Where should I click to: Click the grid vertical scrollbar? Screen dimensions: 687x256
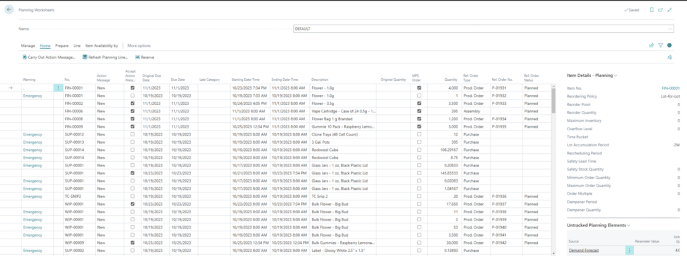tap(553, 100)
